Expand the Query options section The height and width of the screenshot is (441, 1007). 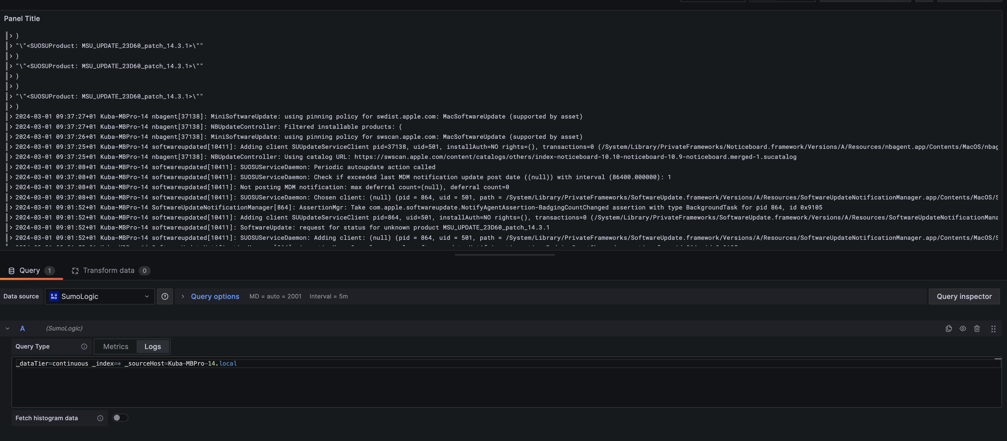(215, 296)
